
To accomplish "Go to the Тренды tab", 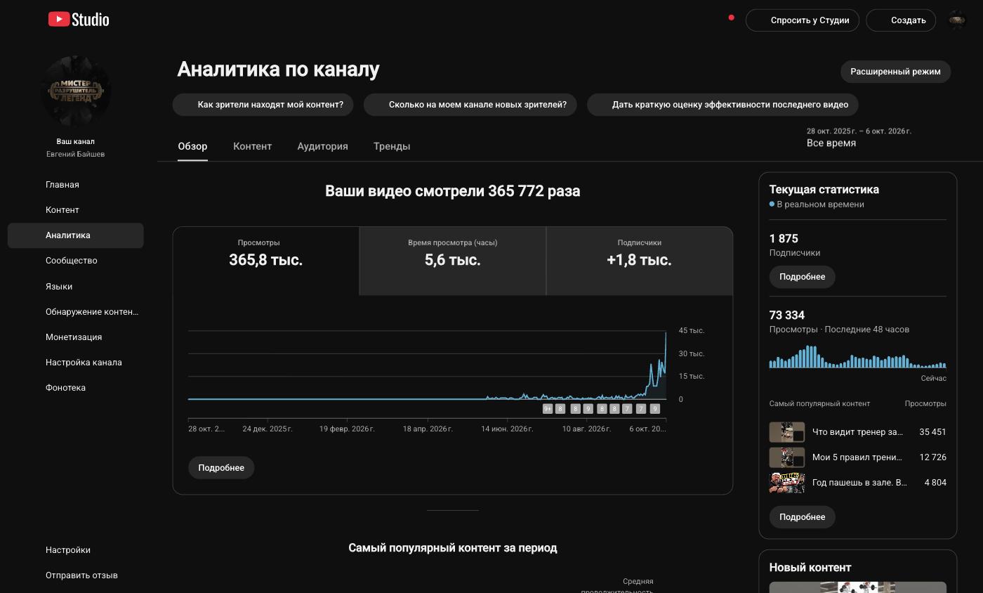I will (x=392, y=146).
